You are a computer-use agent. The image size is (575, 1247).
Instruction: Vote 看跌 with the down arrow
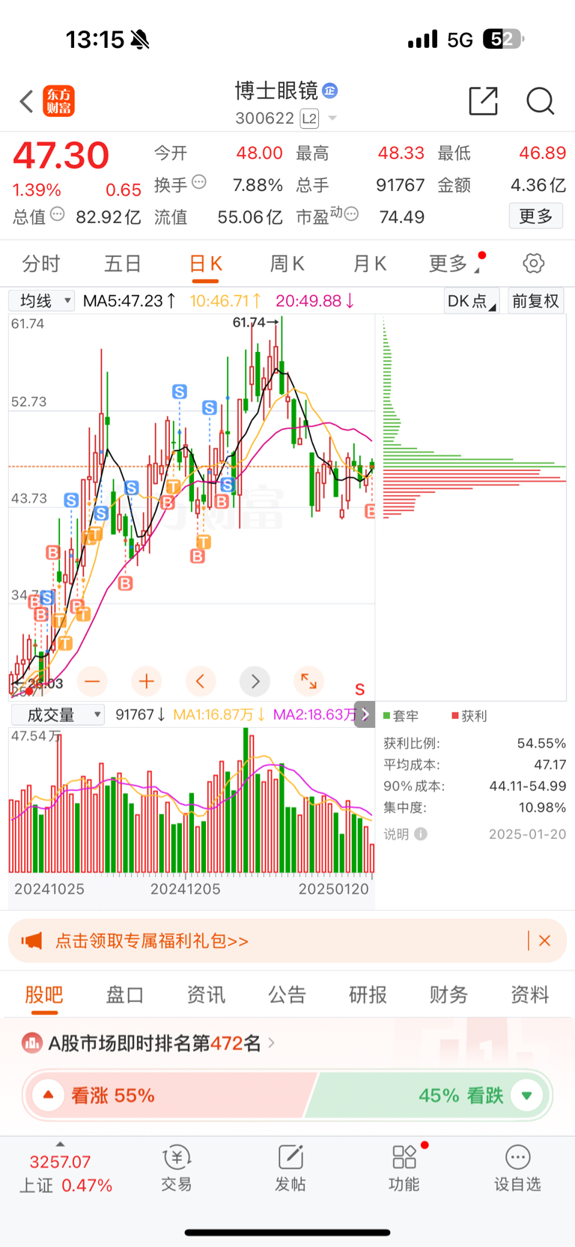pos(526,1095)
